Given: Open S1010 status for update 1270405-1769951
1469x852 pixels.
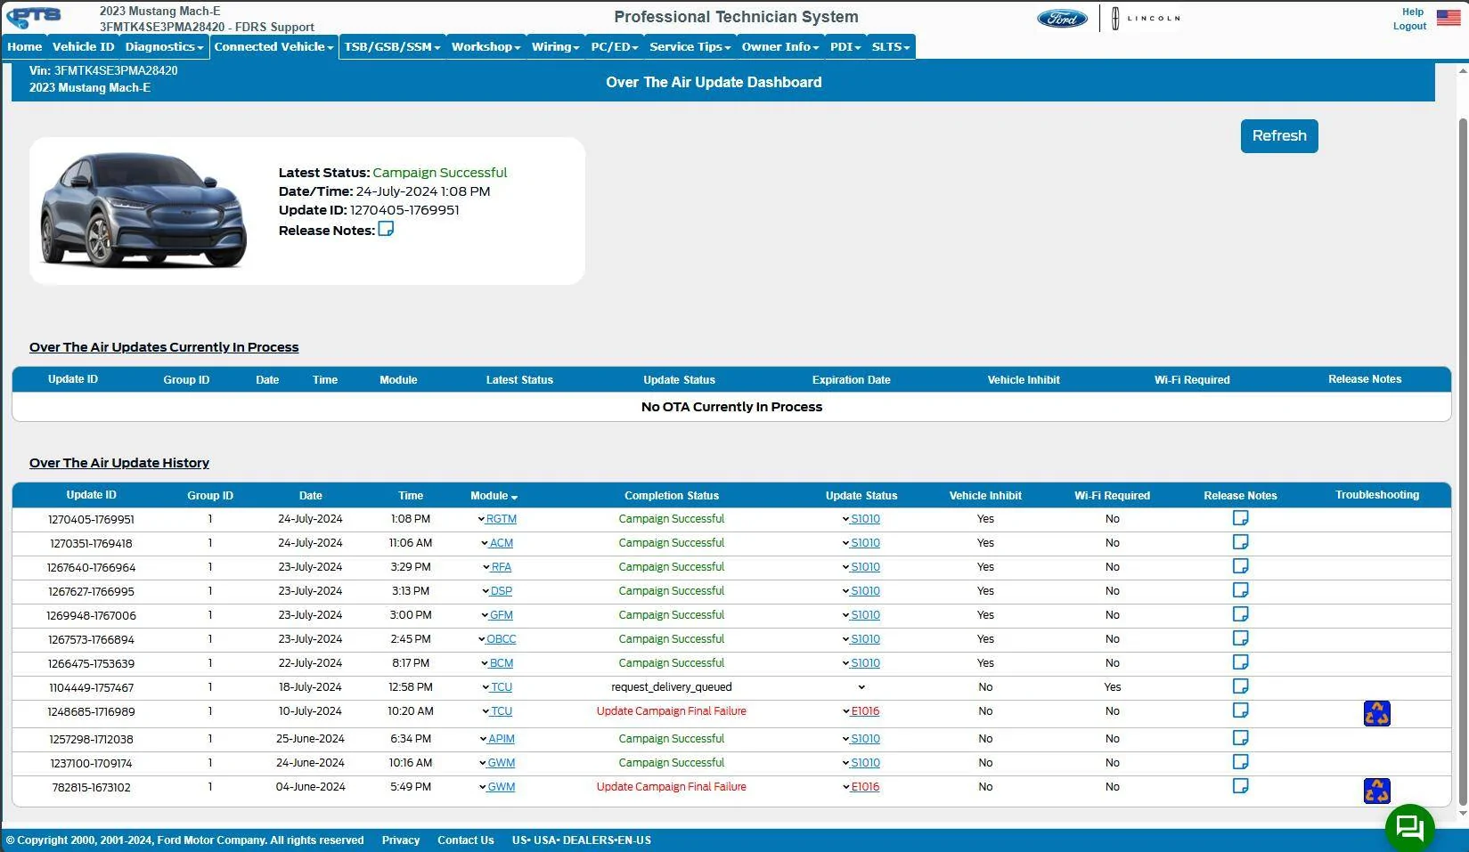Looking at the screenshot, I should click(x=861, y=519).
